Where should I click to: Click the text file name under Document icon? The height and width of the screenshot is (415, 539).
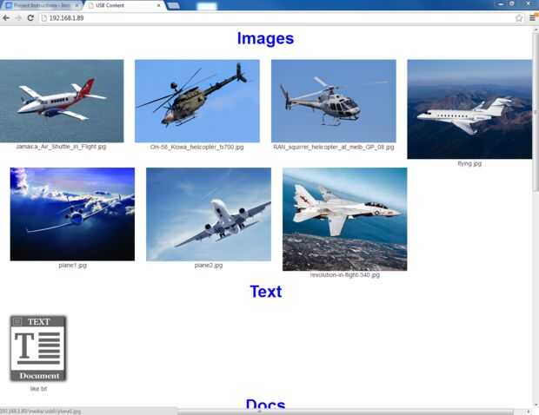click(x=38, y=389)
